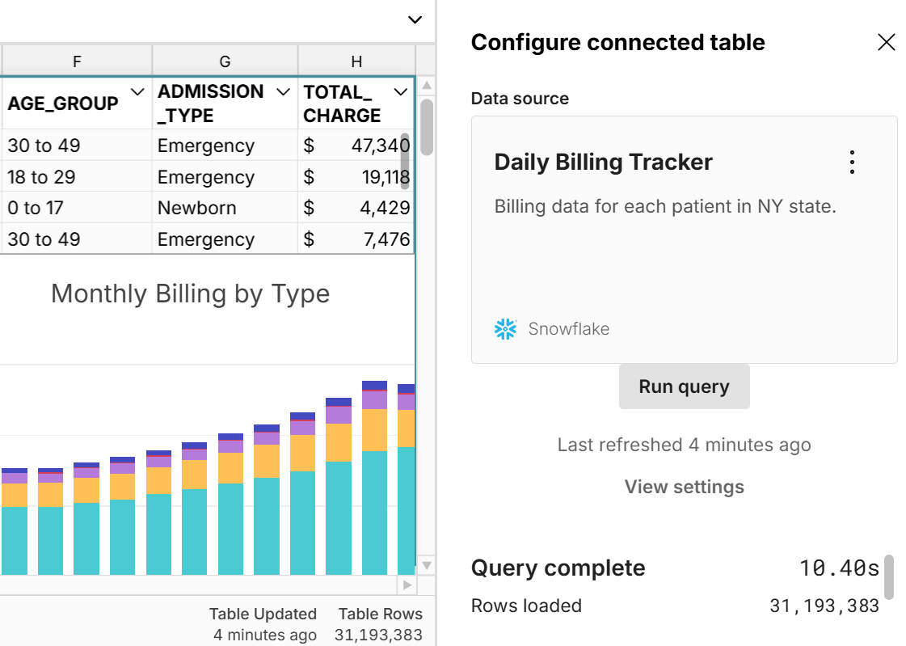Image resolution: width=906 pixels, height=646 pixels.
Task: Open the Daily Billing Tracker options menu
Action: pyautogui.click(x=852, y=163)
